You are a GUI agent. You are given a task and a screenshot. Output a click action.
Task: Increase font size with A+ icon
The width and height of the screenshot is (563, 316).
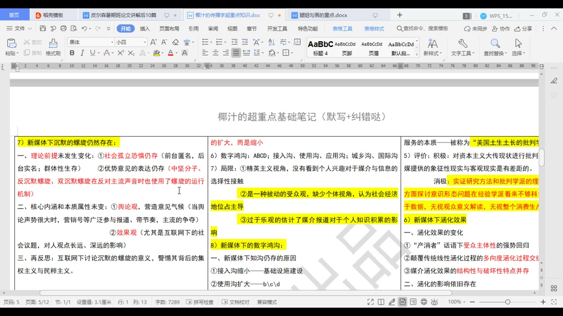point(153,42)
